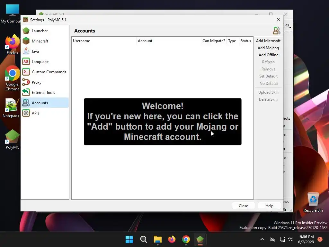Close the settings with Close button

243,206
